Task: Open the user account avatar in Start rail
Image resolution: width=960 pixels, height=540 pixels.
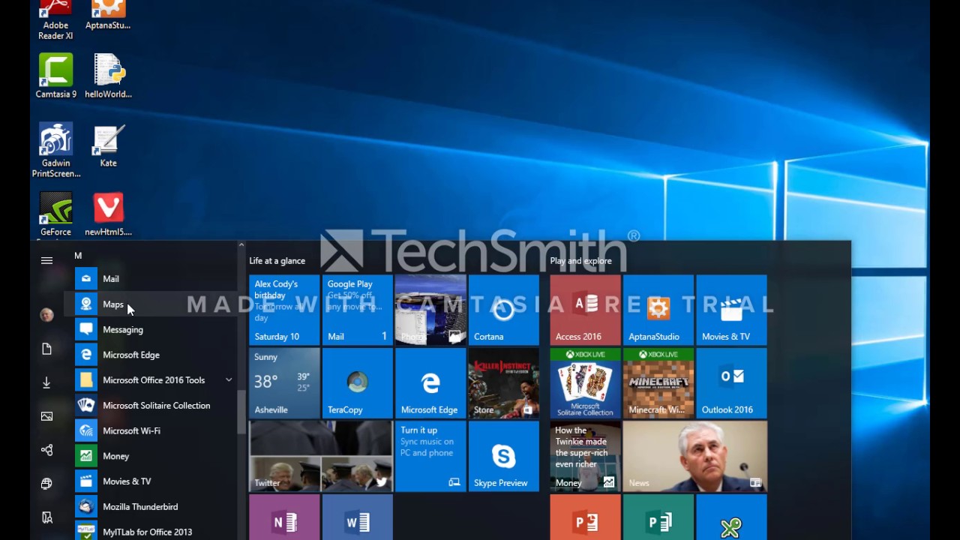Action: tap(46, 315)
